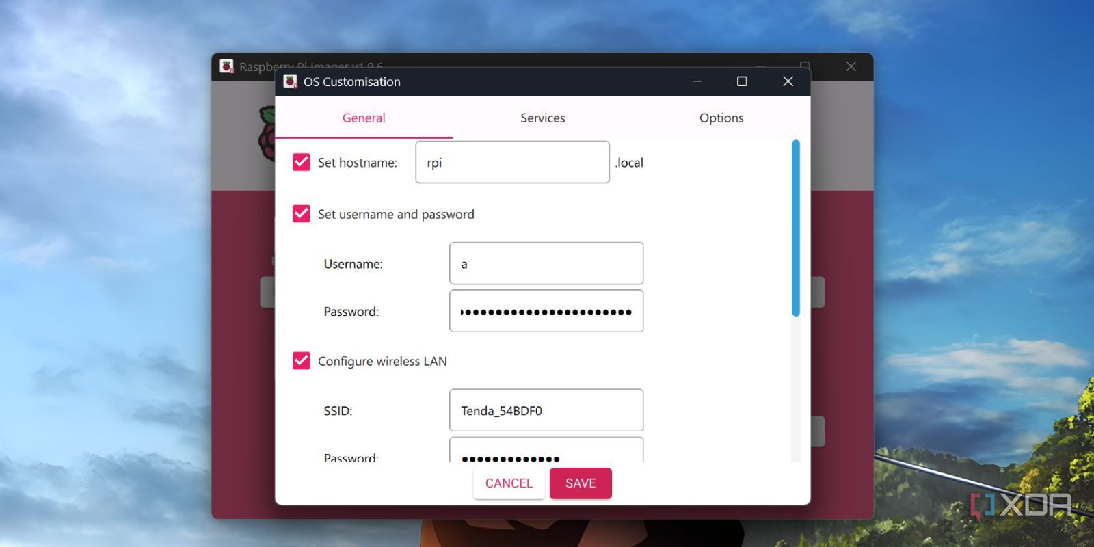Click the Raspberry Pi Imager title bar icon
Viewport: 1094px width, 547px height.
[x=226, y=66]
